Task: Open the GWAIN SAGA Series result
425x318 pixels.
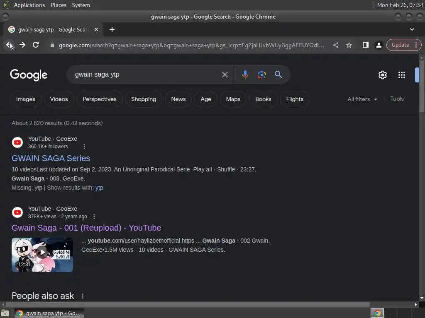Action: coord(51,158)
